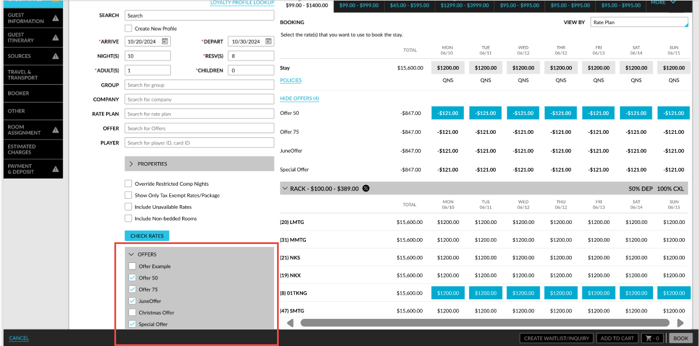Open Payment & Deposit section
This screenshot has height=346, width=699.
(34, 169)
